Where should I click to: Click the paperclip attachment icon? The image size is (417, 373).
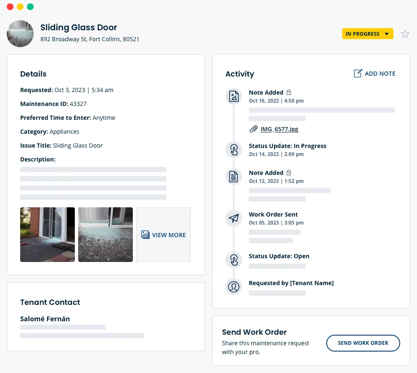(x=253, y=129)
